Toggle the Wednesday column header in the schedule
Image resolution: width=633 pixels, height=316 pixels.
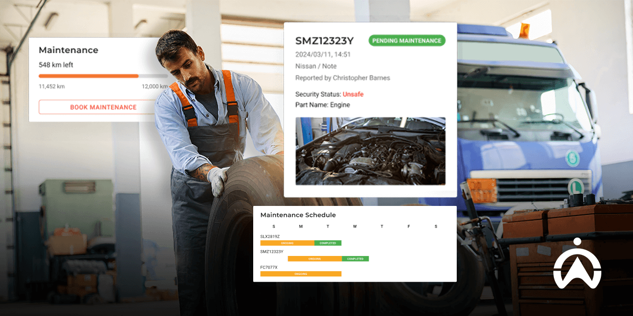coord(355,226)
